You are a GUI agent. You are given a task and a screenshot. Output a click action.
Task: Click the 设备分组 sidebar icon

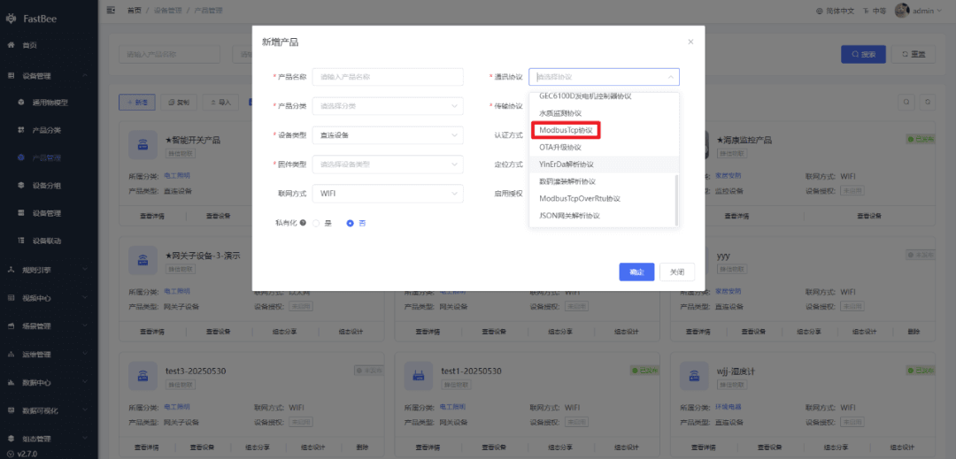pos(21,186)
